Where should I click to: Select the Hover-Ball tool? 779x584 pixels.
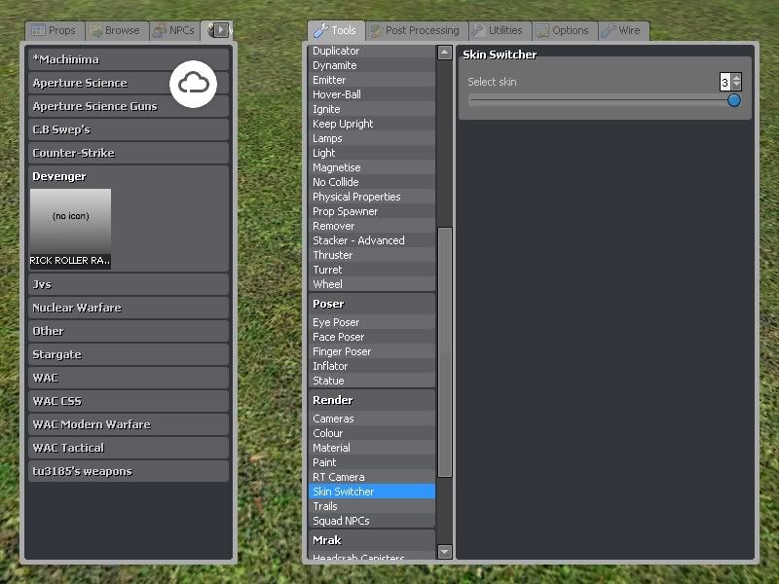tap(372, 94)
